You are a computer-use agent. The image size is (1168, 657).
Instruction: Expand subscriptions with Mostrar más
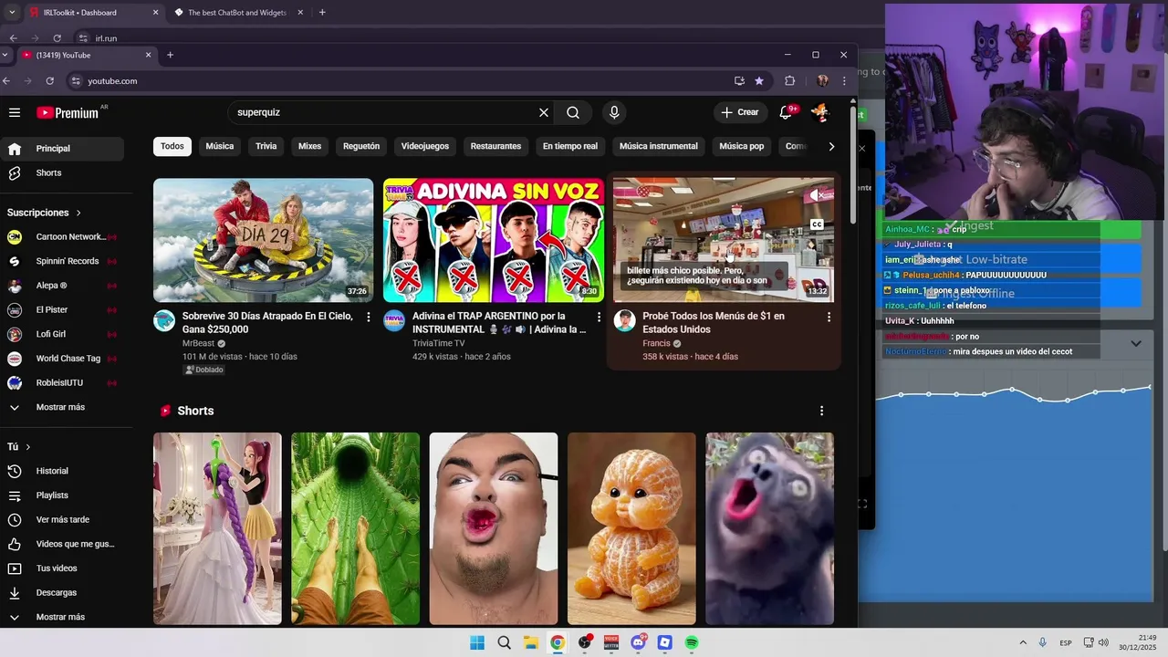pos(61,407)
